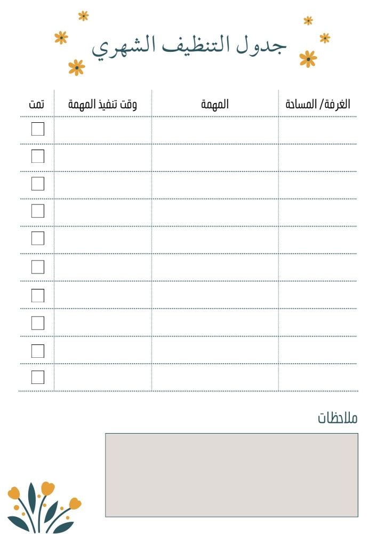
Task: Click the المهمة column header
Action: pyautogui.click(x=215, y=104)
